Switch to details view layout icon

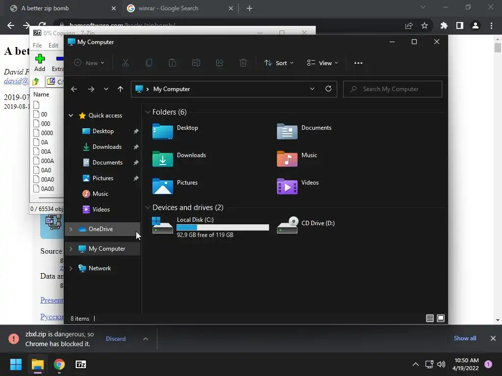pos(430,318)
